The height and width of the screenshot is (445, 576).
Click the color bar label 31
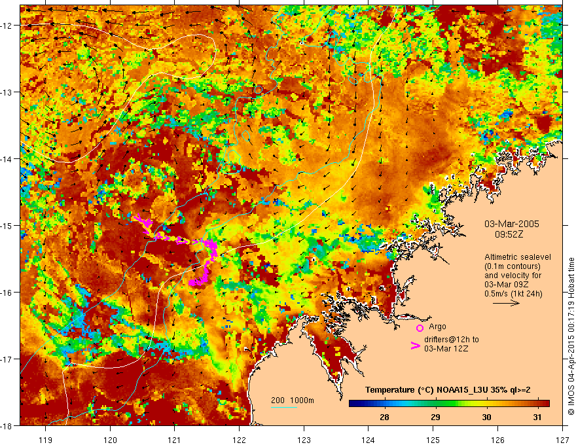point(537,417)
